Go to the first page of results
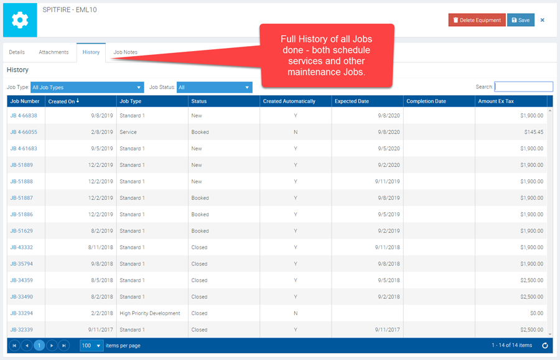Viewport: 560px width, 360px height. tap(14, 346)
